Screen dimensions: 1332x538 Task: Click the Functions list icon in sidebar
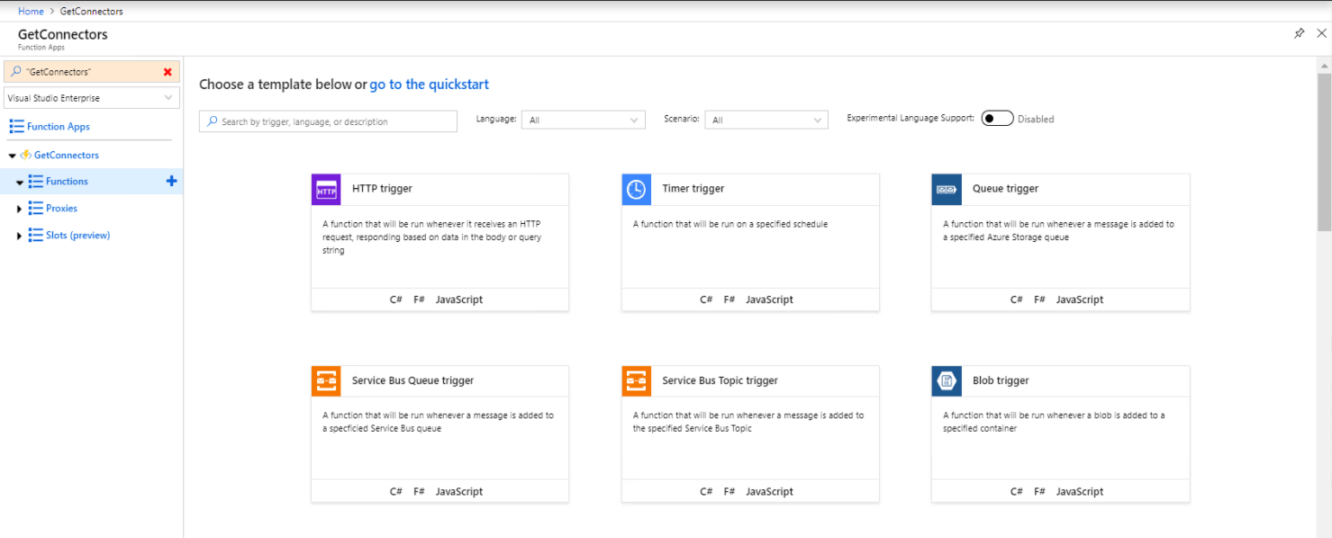(x=36, y=181)
